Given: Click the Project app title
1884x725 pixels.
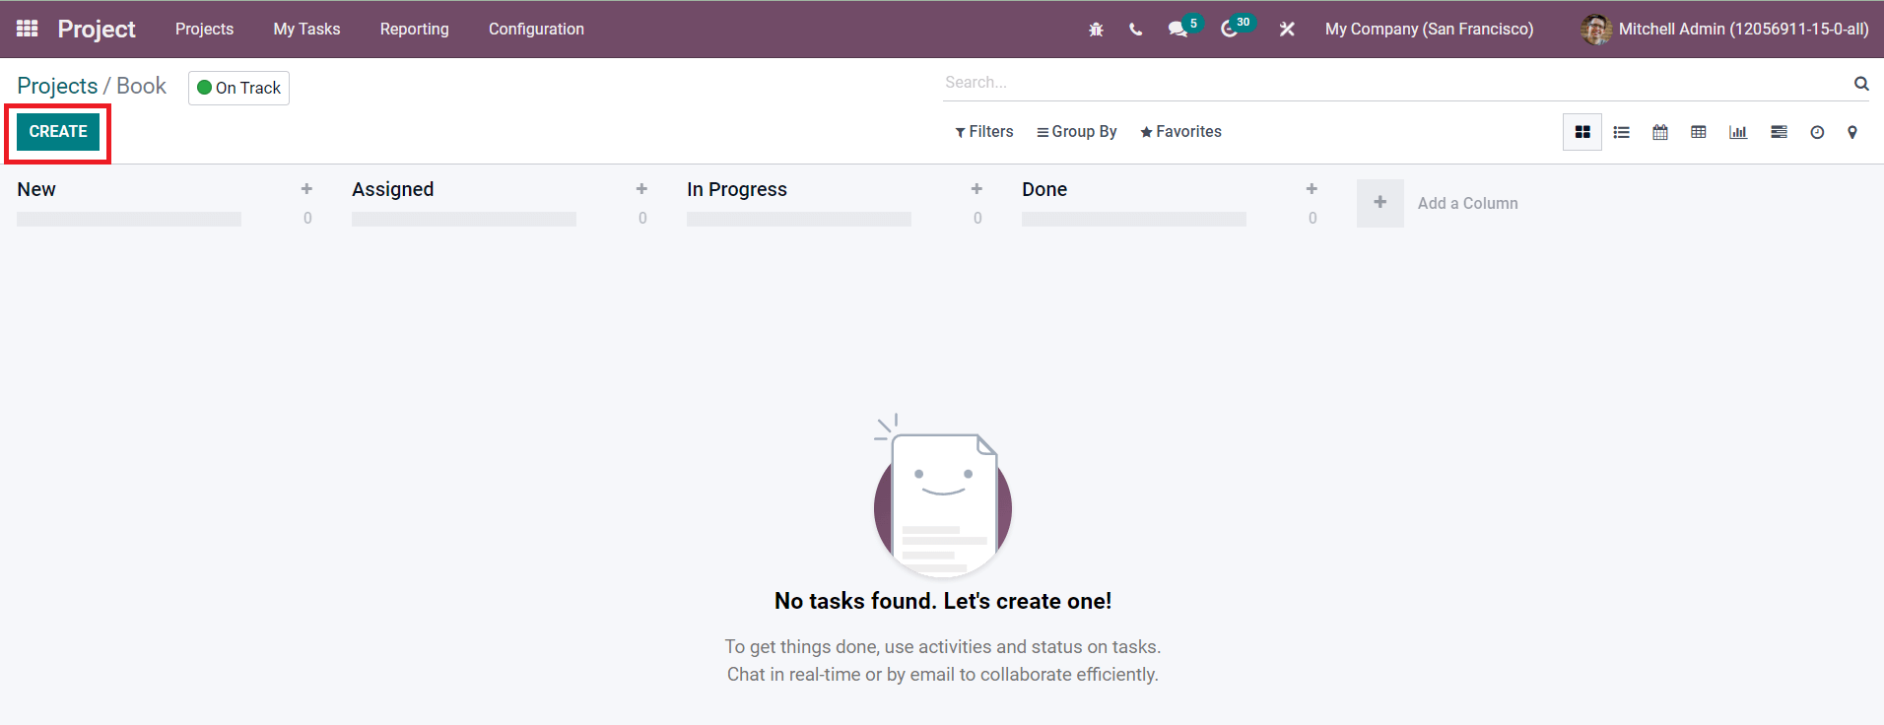Looking at the screenshot, I should pyautogui.click(x=97, y=30).
